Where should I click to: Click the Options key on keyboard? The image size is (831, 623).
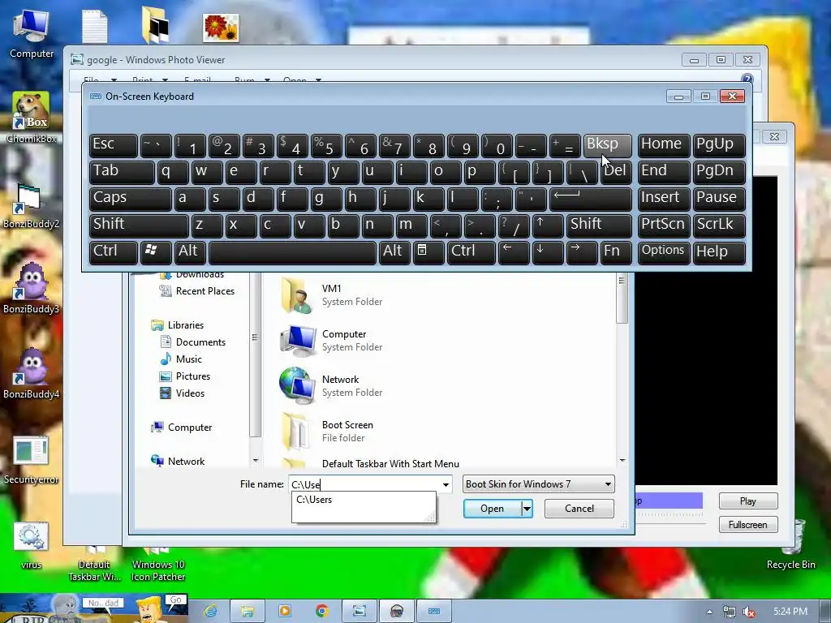coord(664,251)
